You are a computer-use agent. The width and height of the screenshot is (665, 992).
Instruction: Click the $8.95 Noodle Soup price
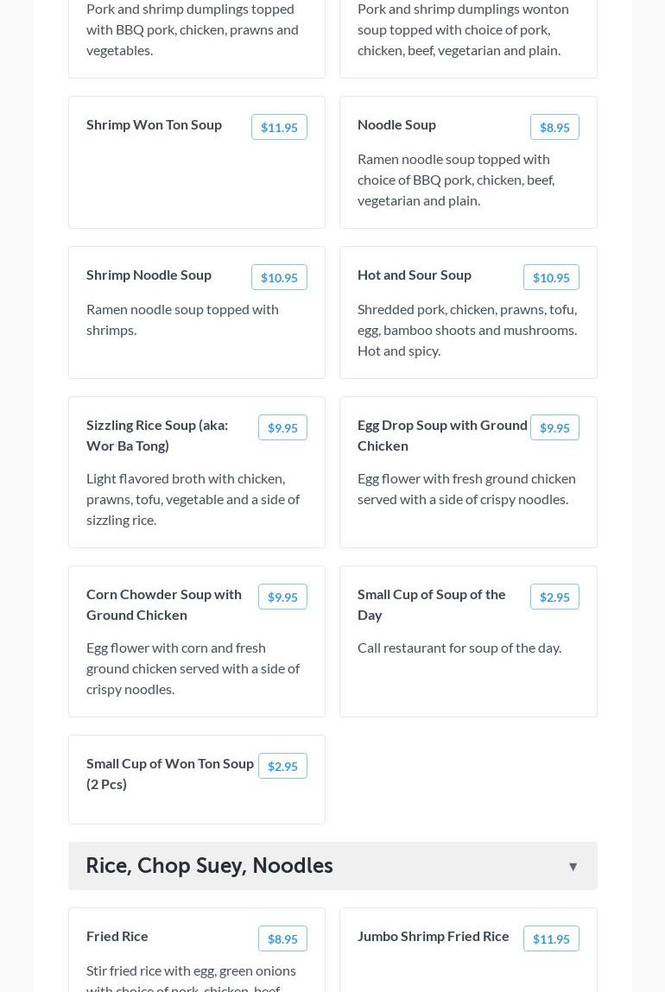pos(554,128)
